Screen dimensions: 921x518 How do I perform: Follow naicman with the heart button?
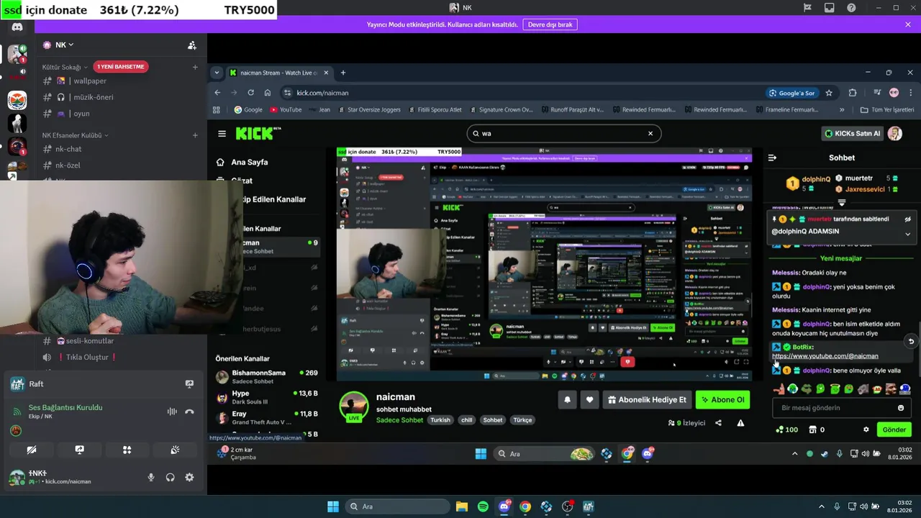[x=589, y=400]
